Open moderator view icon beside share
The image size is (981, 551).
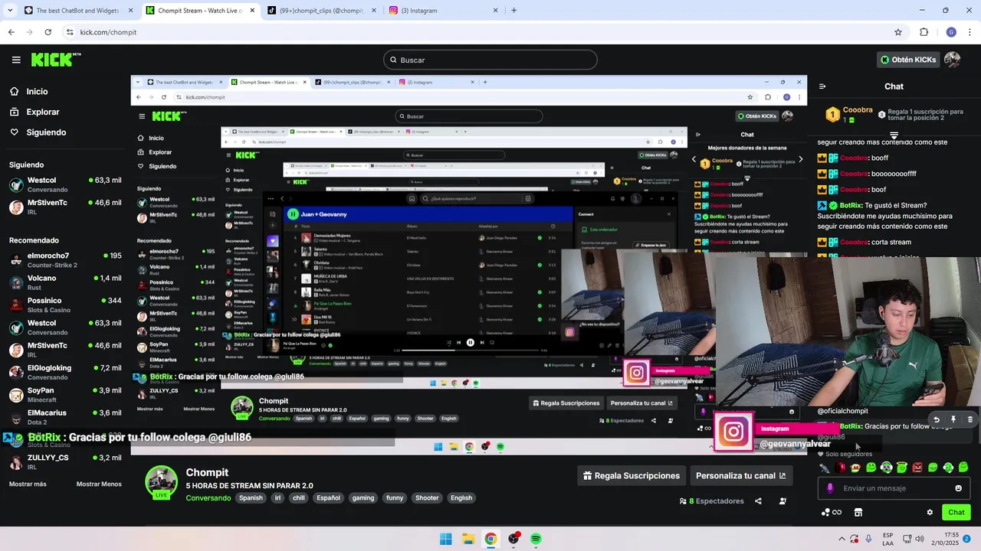783,501
